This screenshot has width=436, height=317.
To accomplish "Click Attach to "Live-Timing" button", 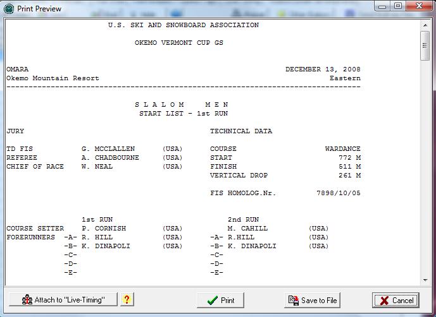I will click(x=63, y=300).
